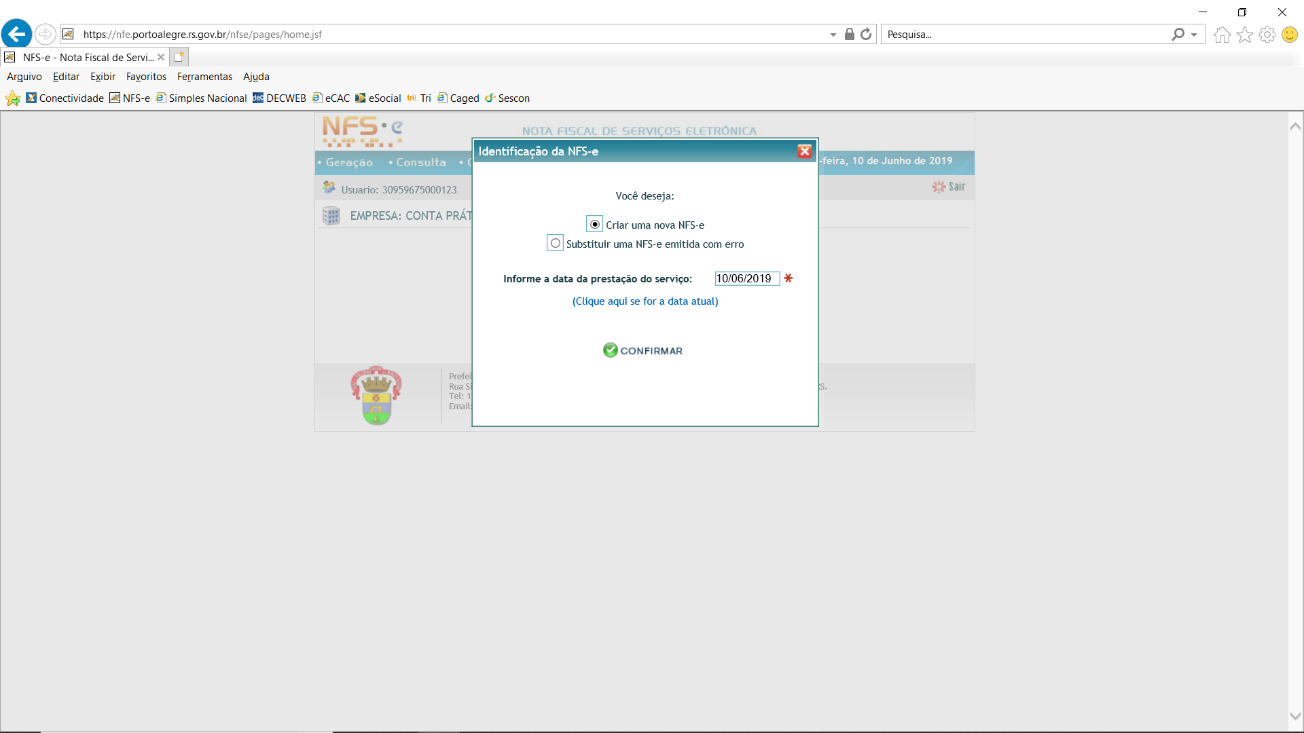Close the Identificação da NFS-e dialog
1304x733 pixels.
(x=805, y=151)
